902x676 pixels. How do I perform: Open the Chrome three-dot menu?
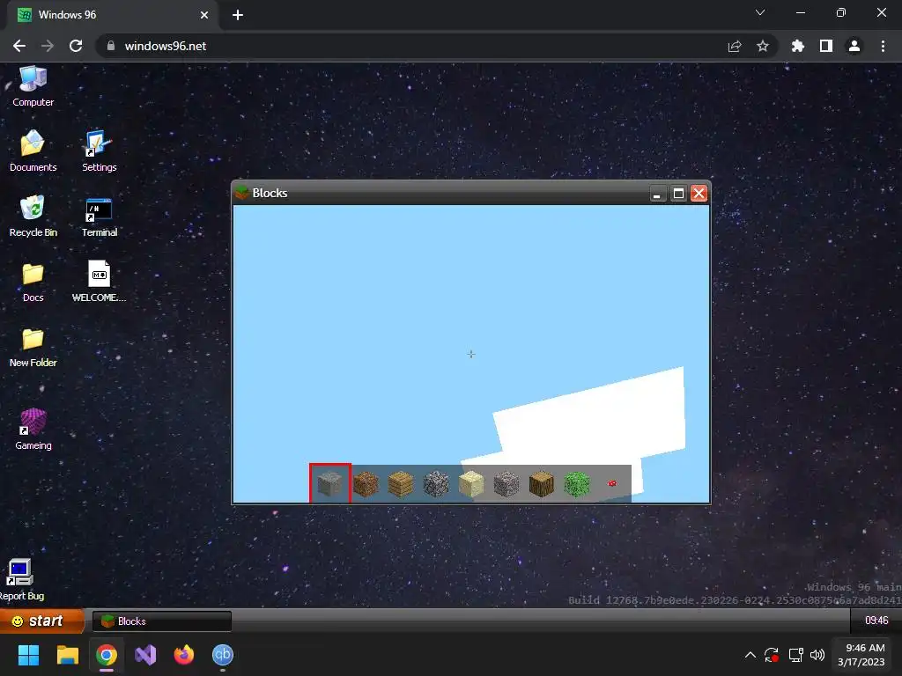[x=883, y=46]
